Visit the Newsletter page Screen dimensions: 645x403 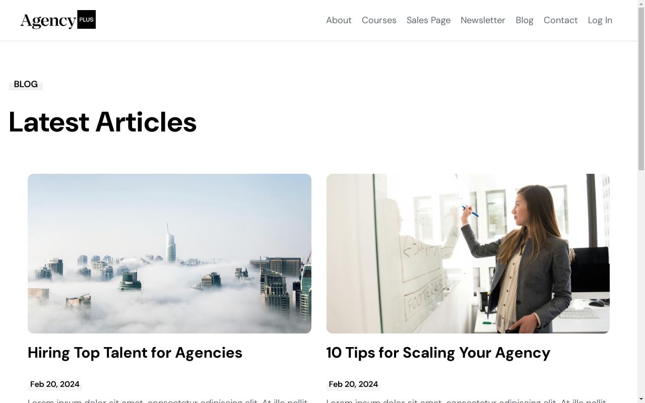coord(483,20)
